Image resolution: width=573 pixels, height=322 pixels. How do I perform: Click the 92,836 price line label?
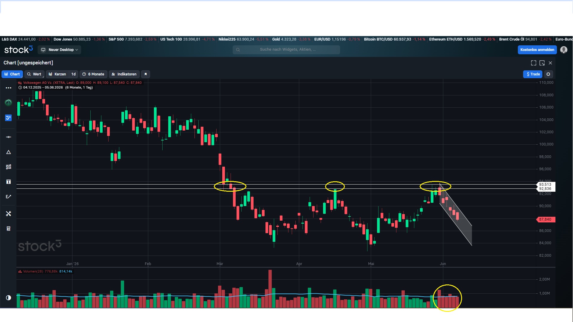(545, 189)
